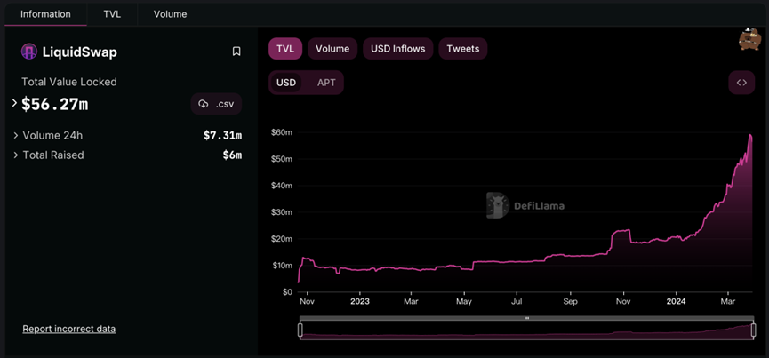The width and height of the screenshot is (769, 358).
Task: Download the .csv data file
Action: pyautogui.click(x=216, y=104)
